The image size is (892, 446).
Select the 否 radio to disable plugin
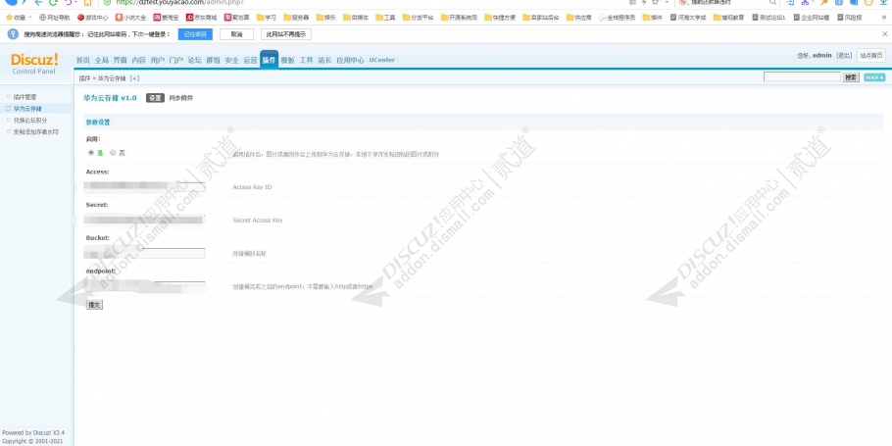tap(113, 153)
